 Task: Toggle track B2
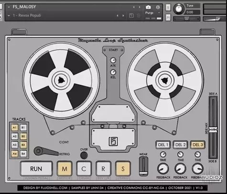[23, 136]
